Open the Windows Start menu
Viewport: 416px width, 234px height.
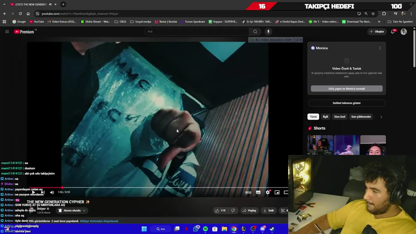point(144,229)
